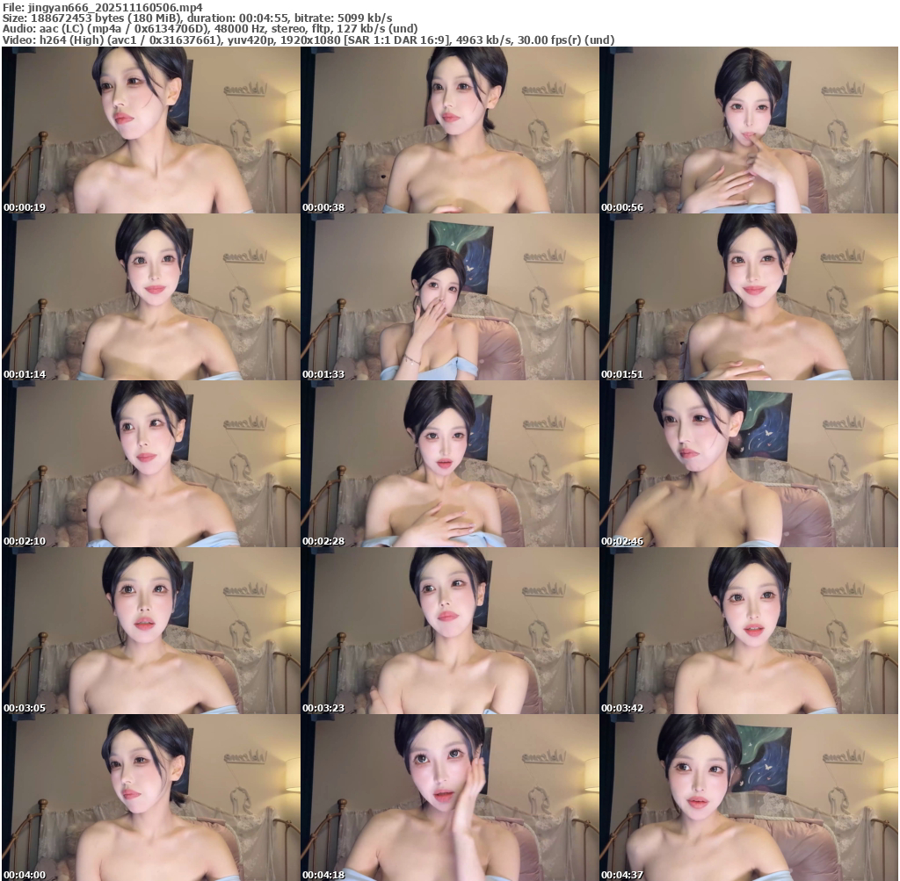Image resolution: width=900 pixels, height=881 pixels.
Task: View the frame labeled 00:04:37
Action: coord(749,798)
